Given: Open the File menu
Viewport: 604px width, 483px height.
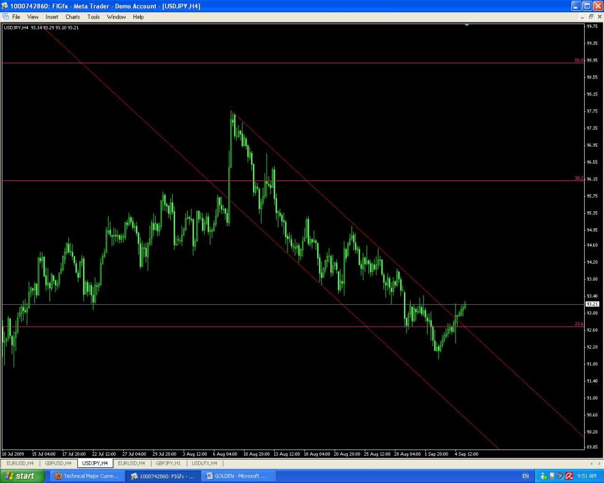Looking at the screenshot, I should tap(16, 17).
